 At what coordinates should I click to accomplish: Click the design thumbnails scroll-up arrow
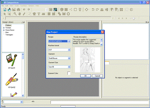(23, 54)
